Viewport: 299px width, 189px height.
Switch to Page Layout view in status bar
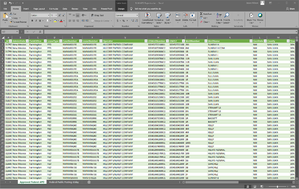pos(255,186)
